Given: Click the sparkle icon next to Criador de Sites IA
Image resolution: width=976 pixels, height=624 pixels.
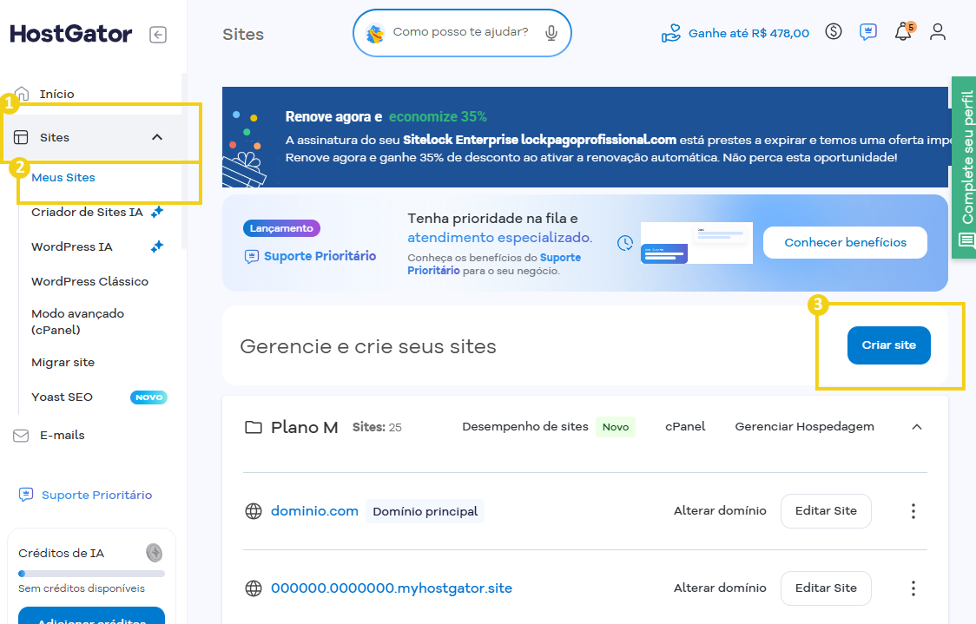Looking at the screenshot, I should coord(157,212).
